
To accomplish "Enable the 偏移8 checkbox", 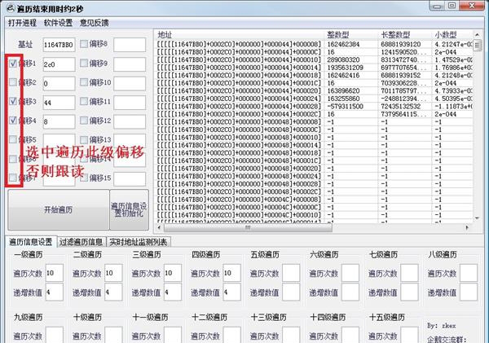I will click(x=84, y=44).
